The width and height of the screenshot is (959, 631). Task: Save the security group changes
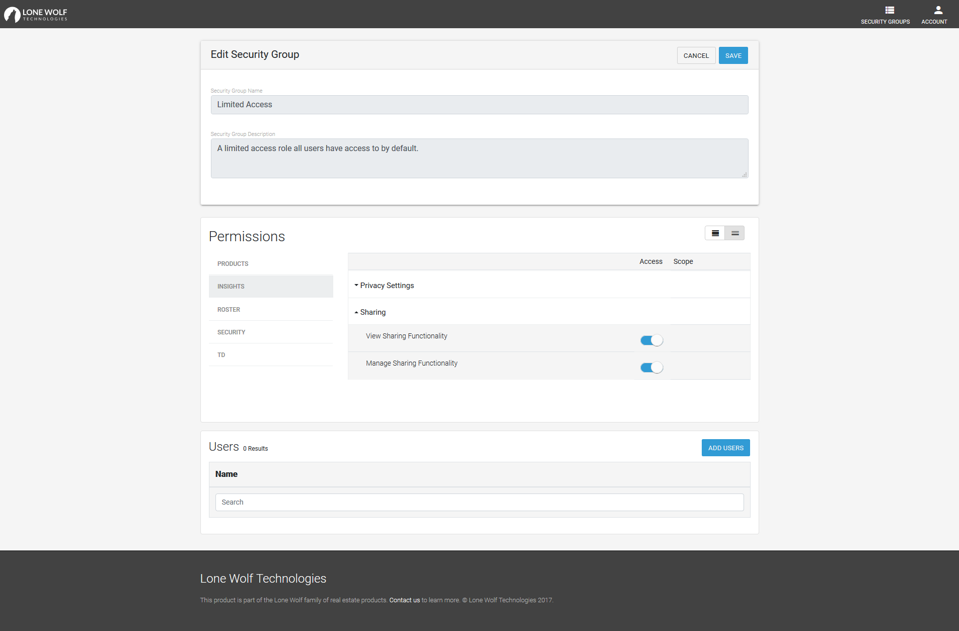tap(733, 55)
